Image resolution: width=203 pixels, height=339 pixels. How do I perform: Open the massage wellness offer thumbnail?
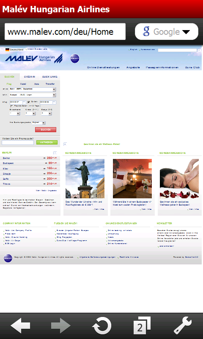(x=179, y=178)
